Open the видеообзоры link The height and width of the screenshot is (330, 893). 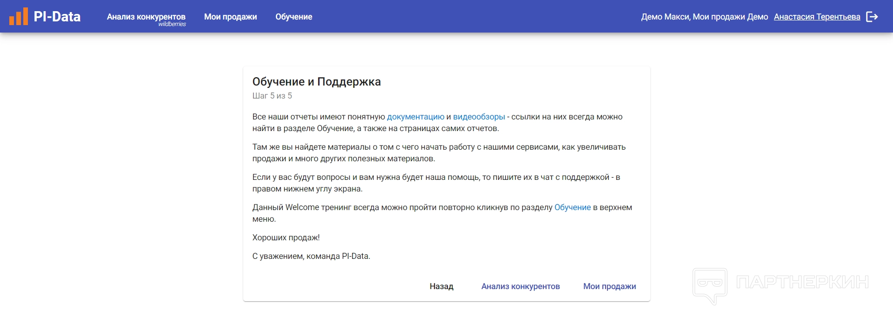pos(479,117)
